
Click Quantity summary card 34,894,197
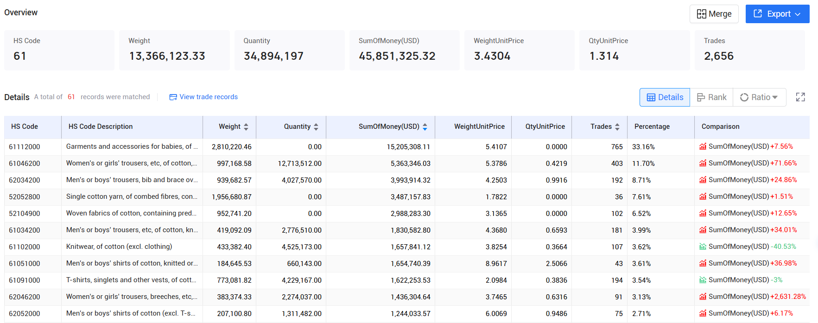[290, 50]
